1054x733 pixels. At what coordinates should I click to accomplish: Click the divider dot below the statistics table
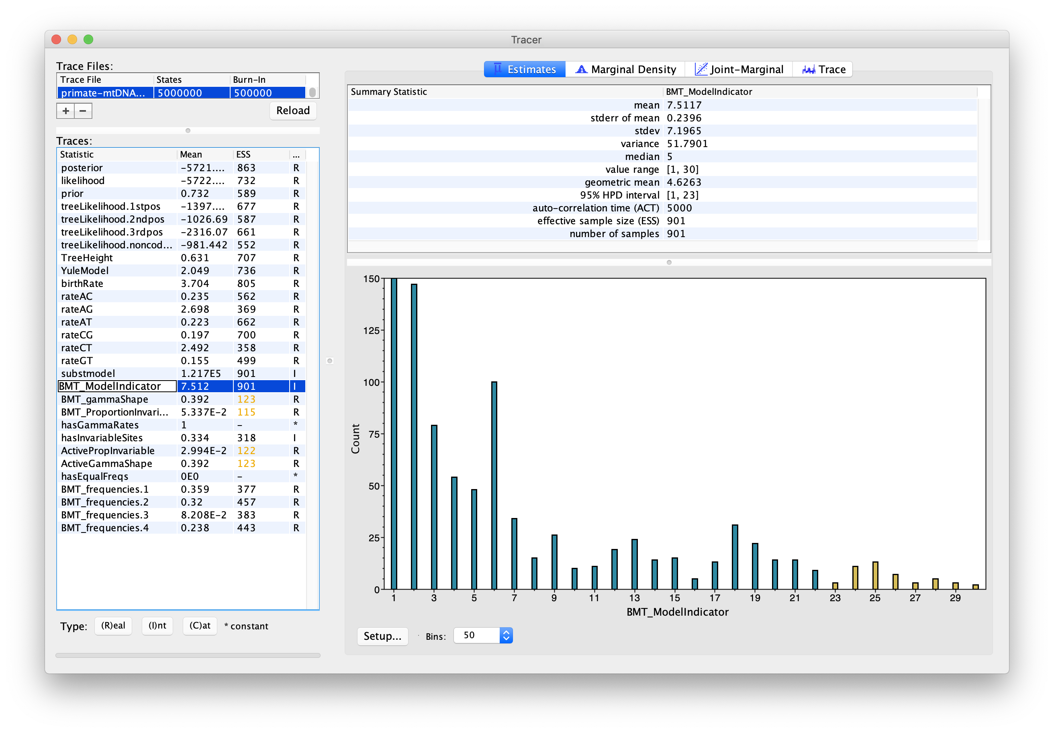click(669, 263)
